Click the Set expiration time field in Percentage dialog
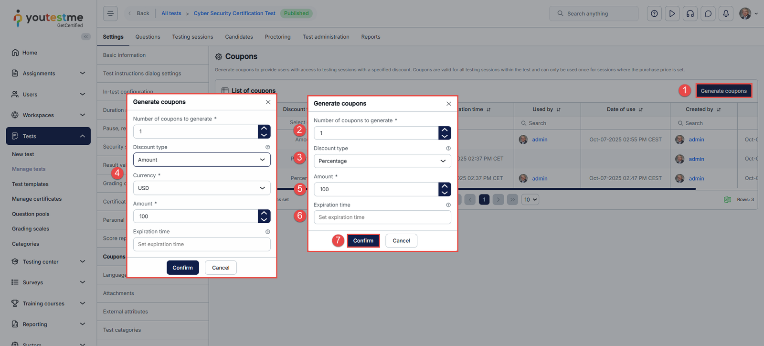 pyautogui.click(x=382, y=217)
